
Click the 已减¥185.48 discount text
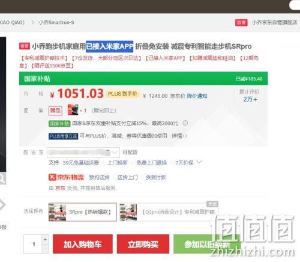click(249, 79)
